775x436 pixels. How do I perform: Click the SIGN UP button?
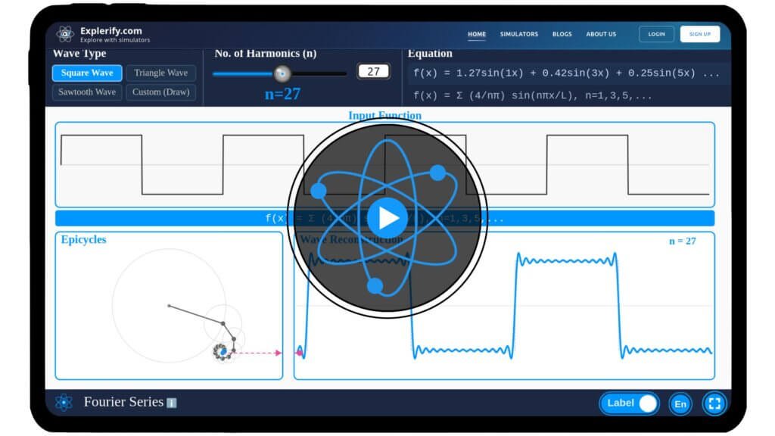(700, 34)
